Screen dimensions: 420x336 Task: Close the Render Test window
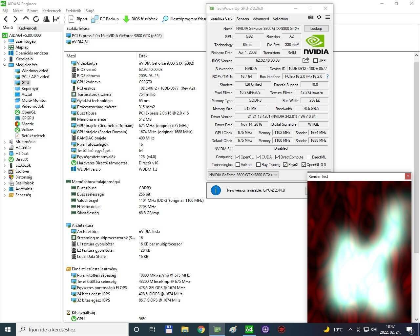pyautogui.click(x=408, y=176)
